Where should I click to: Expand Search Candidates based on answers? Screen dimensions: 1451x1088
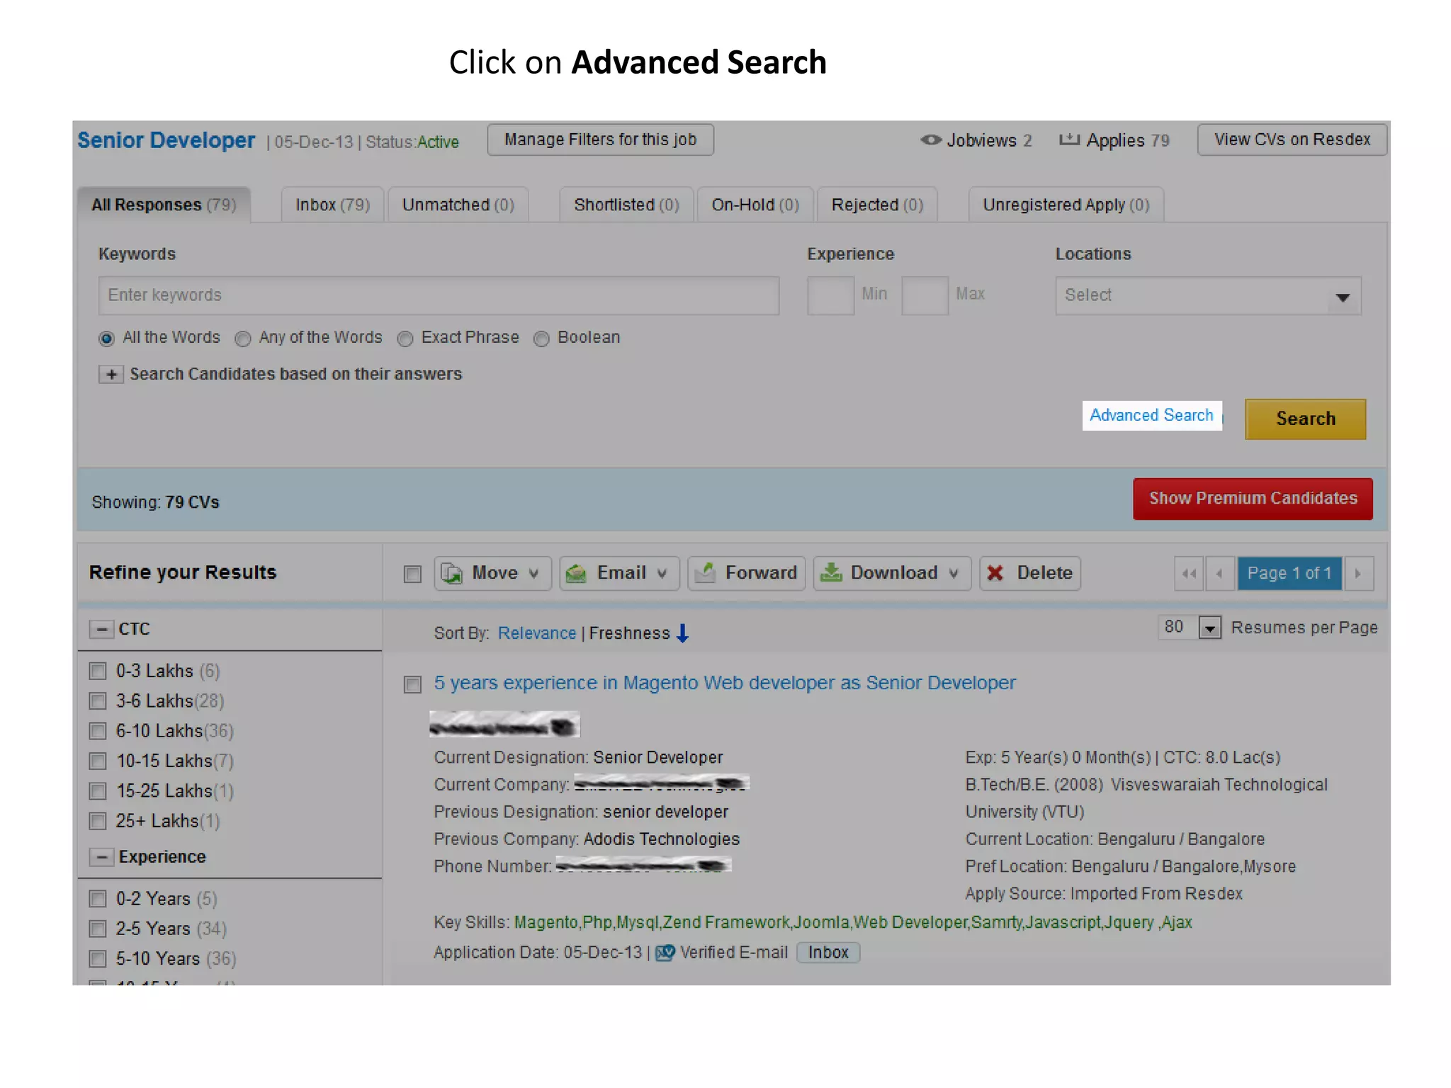(111, 374)
